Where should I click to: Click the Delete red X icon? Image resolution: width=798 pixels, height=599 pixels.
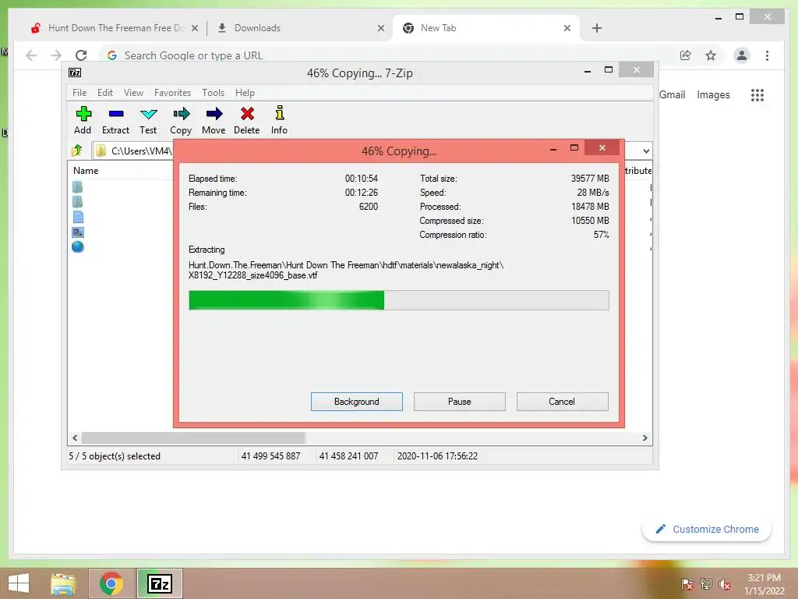[247, 114]
